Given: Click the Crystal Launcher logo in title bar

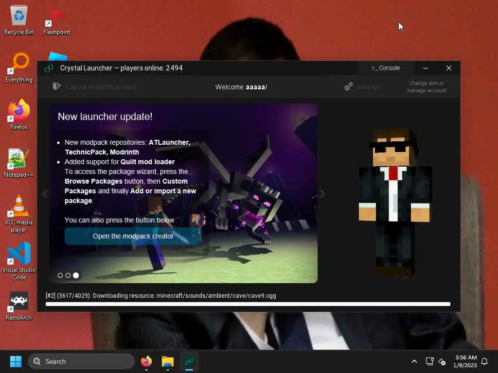Looking at the screenshot, I should [49, 68].
